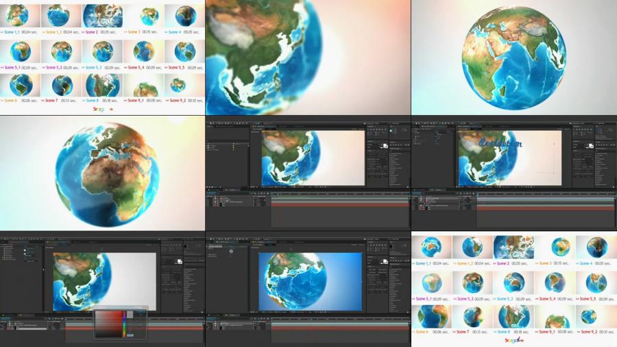The height and width of the screenshot is (347, 617).
Task: Click Scene 7 label in the upper-left grid
Action: point(51,101)
